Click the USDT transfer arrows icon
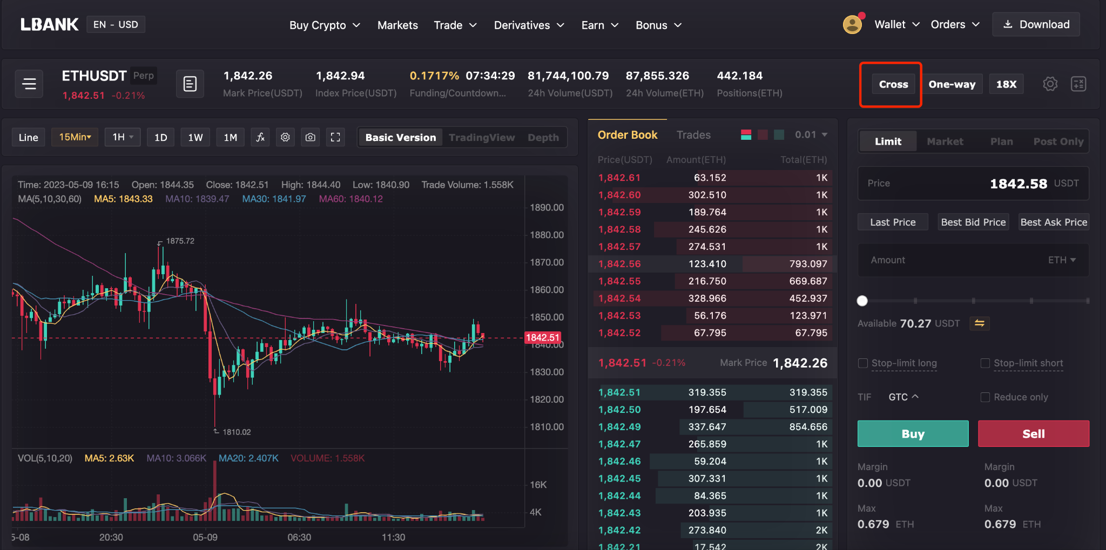1106x550 pixels. 979,323
